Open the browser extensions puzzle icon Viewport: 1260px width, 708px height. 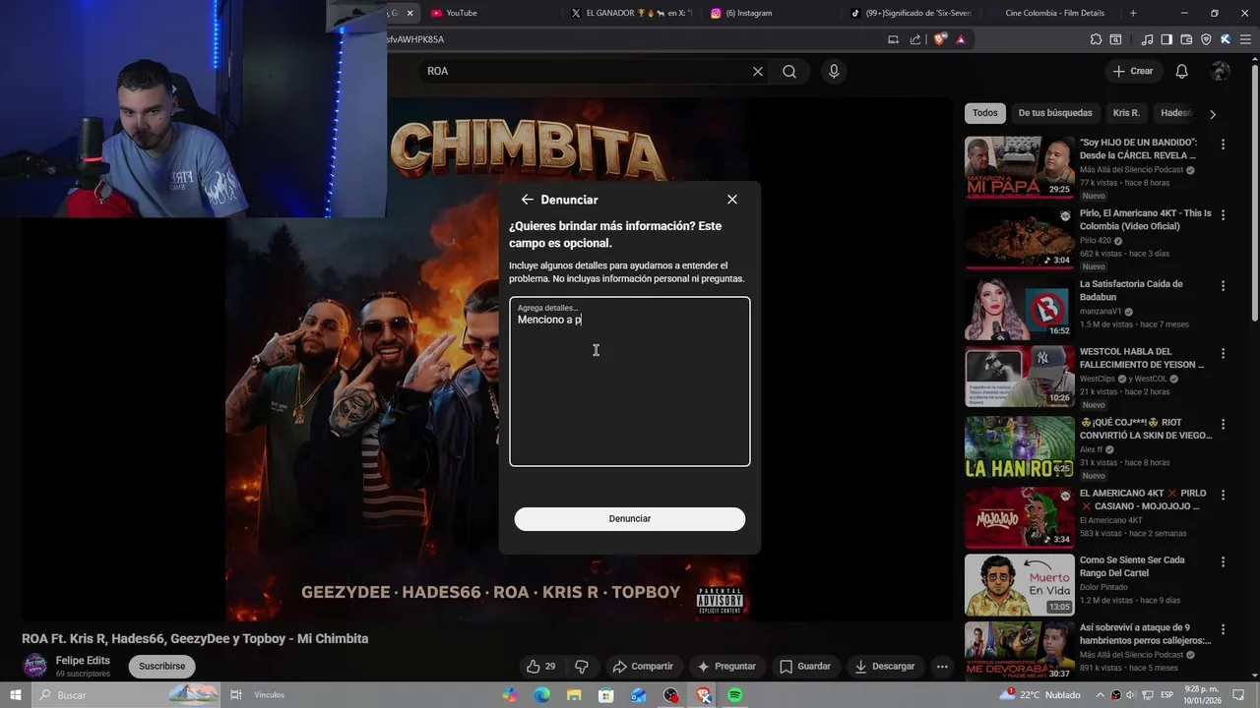coord(1096,39)
